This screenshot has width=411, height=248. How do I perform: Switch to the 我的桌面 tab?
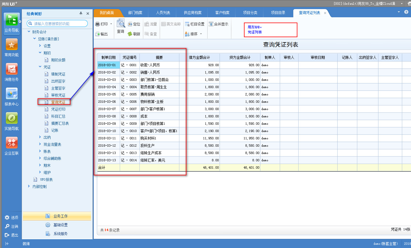click(107, 13)
